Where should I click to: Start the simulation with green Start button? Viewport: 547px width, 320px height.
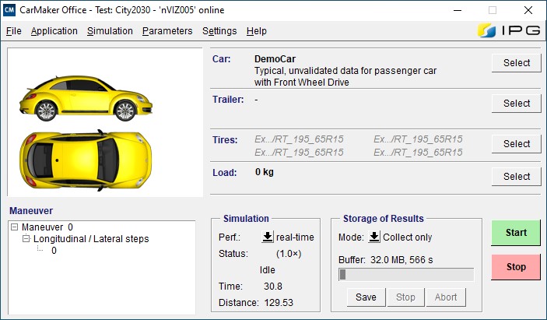(x=516, y=233)
